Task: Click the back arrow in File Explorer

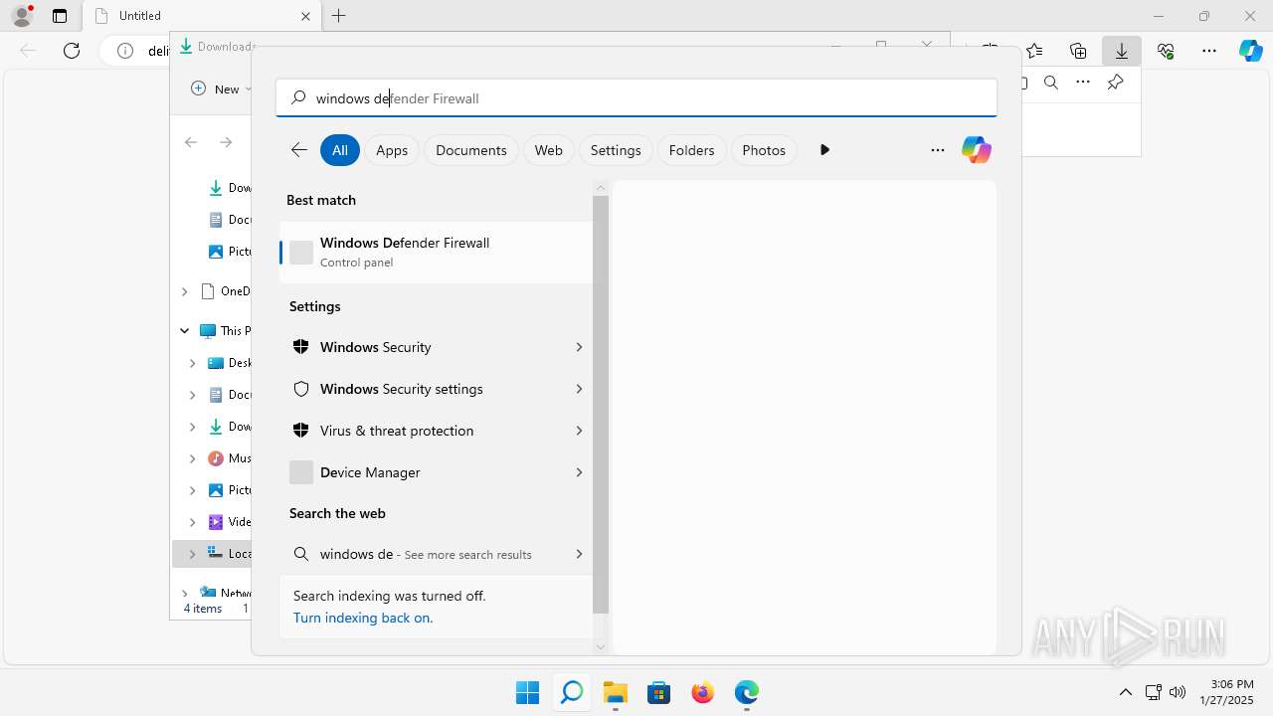Action: point(191,142)
